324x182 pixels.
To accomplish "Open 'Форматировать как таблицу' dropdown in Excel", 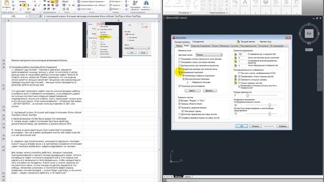I will (x=93, y=5).
